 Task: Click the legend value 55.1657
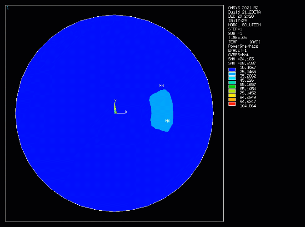(x=248, y=85)
